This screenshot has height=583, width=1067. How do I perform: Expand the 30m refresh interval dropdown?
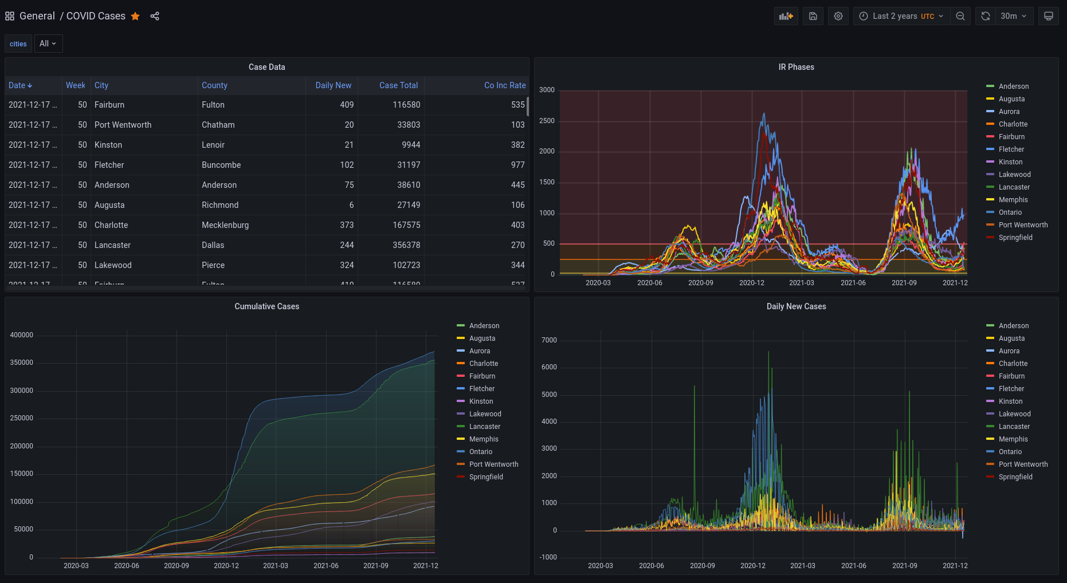pos(1013,16)
